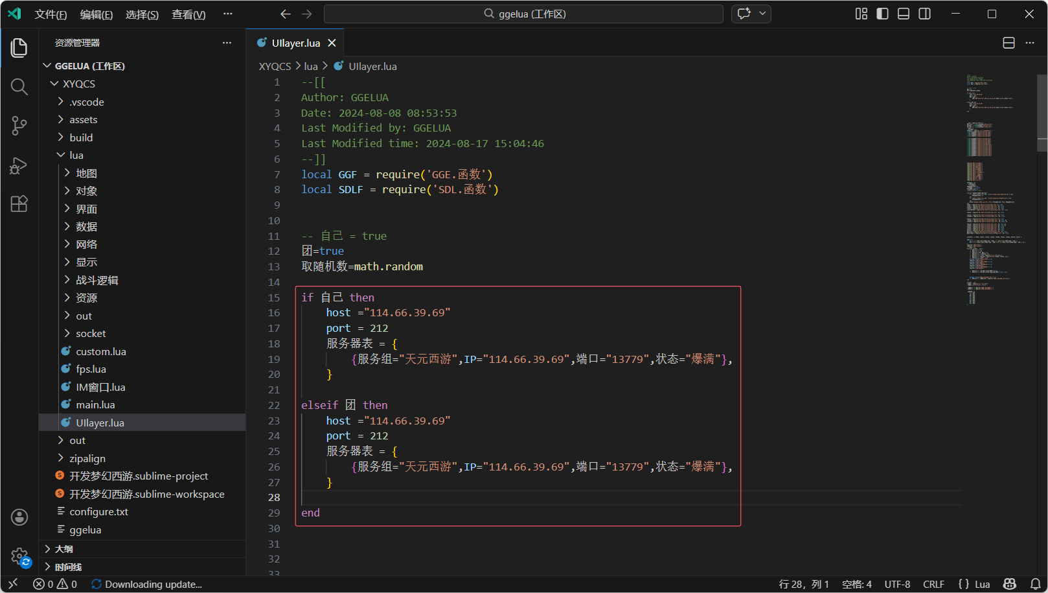The image size is (1048, 593).
Task: Toggle the bottom panel visibility
Action: (x=904, y=14)
